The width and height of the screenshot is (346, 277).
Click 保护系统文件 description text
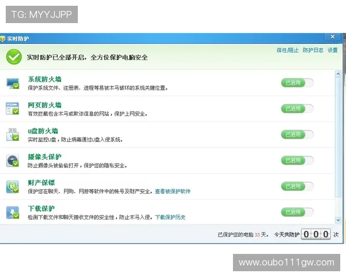coord(97,88)
